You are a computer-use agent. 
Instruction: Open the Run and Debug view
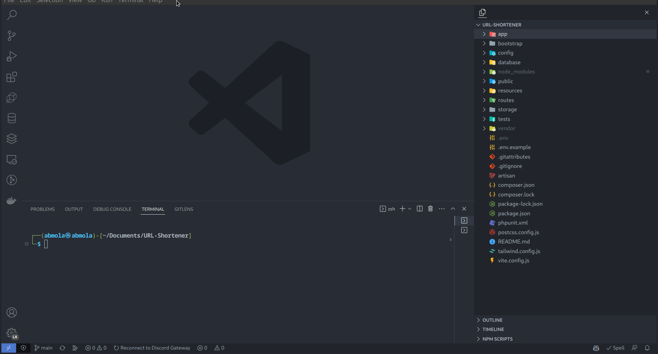pyautogui.click(x=12, y=56)
